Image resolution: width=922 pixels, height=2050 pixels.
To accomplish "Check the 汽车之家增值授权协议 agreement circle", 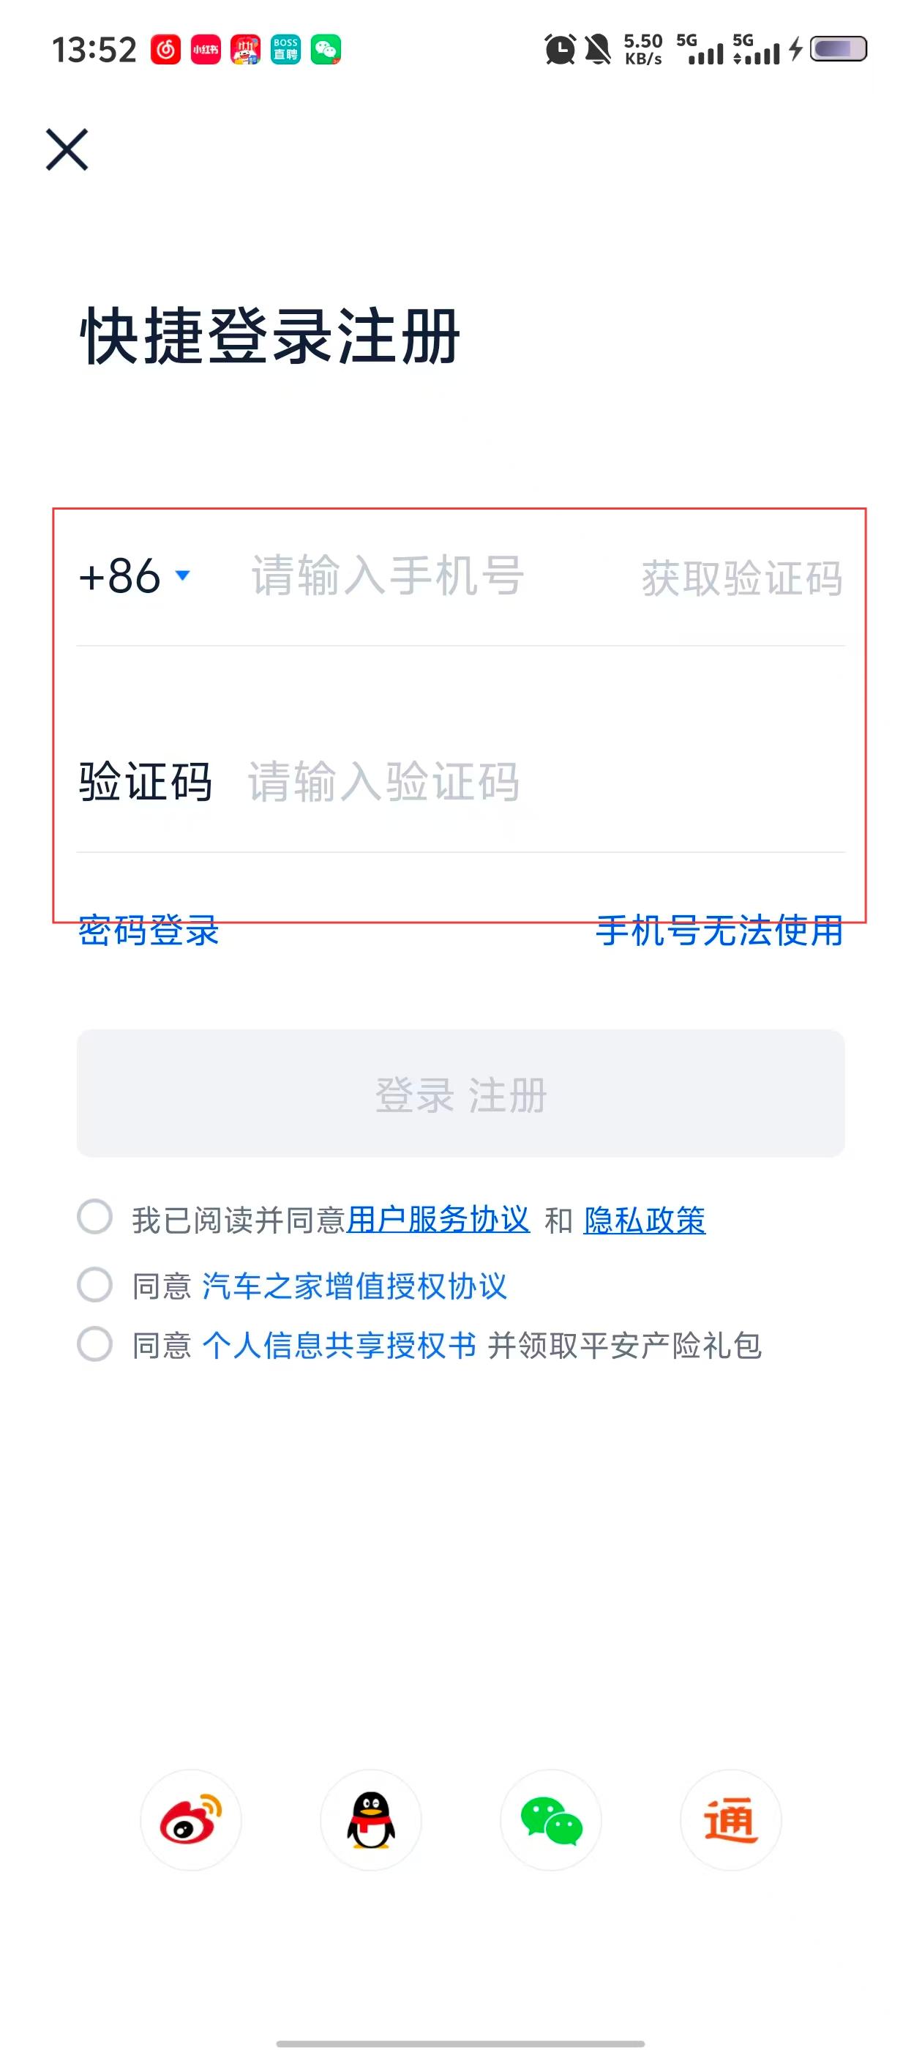I will coord(94,1284).
